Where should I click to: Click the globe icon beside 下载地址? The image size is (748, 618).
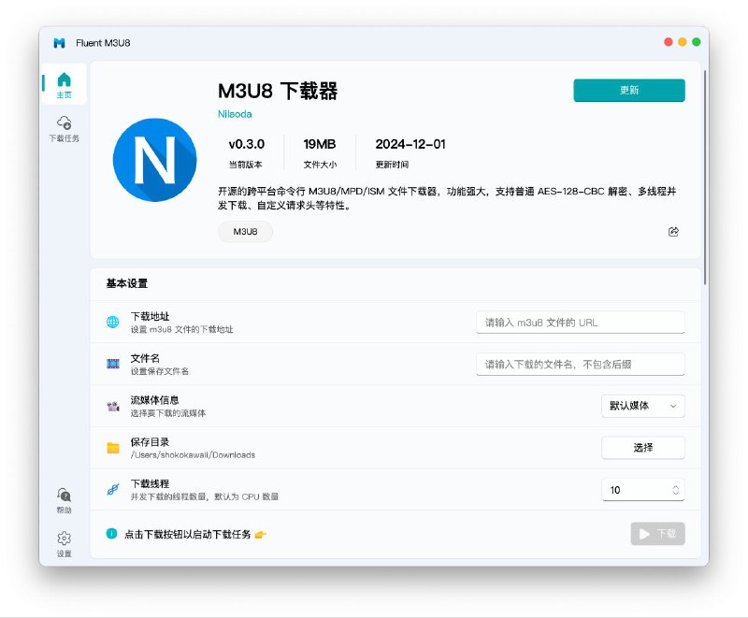point(113,321)
